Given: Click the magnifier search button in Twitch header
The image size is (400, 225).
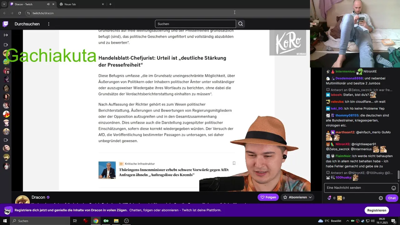Looking at the screenshot, I should coord(241,24).
